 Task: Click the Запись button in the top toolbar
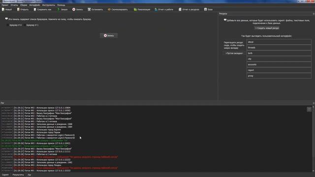coord(78,9)
